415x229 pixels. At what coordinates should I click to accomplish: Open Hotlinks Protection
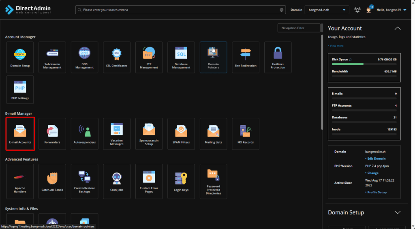click(278, 58)
